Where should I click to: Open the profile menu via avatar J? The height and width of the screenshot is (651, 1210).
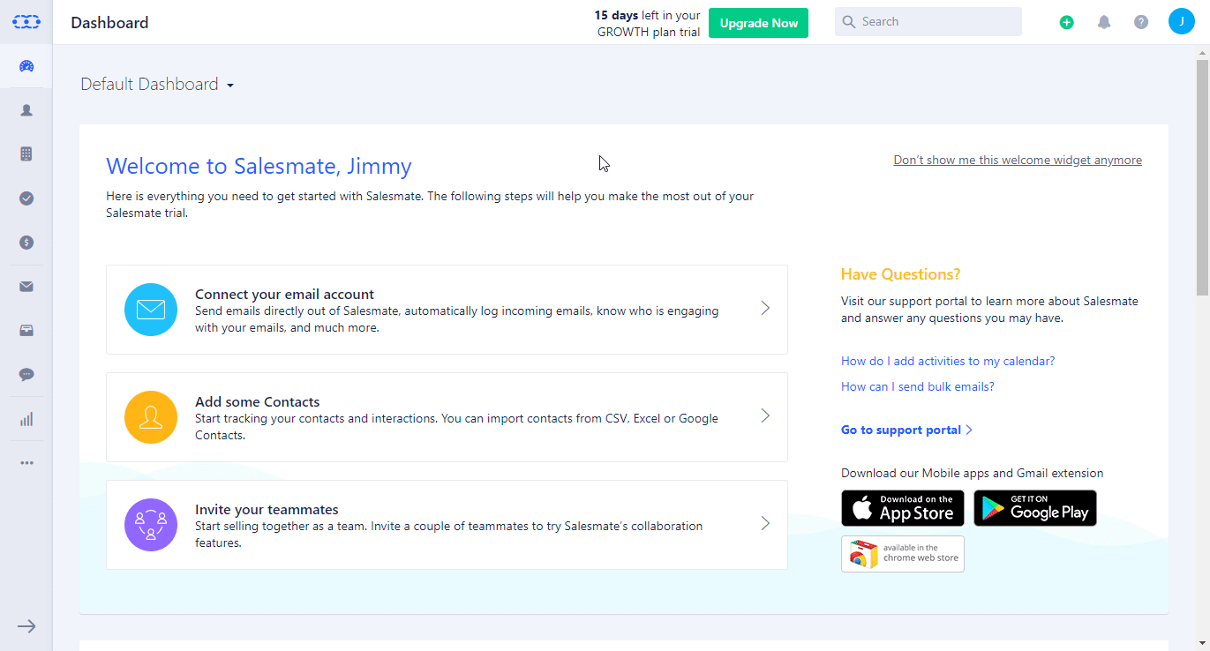(x=1181, y=21)
